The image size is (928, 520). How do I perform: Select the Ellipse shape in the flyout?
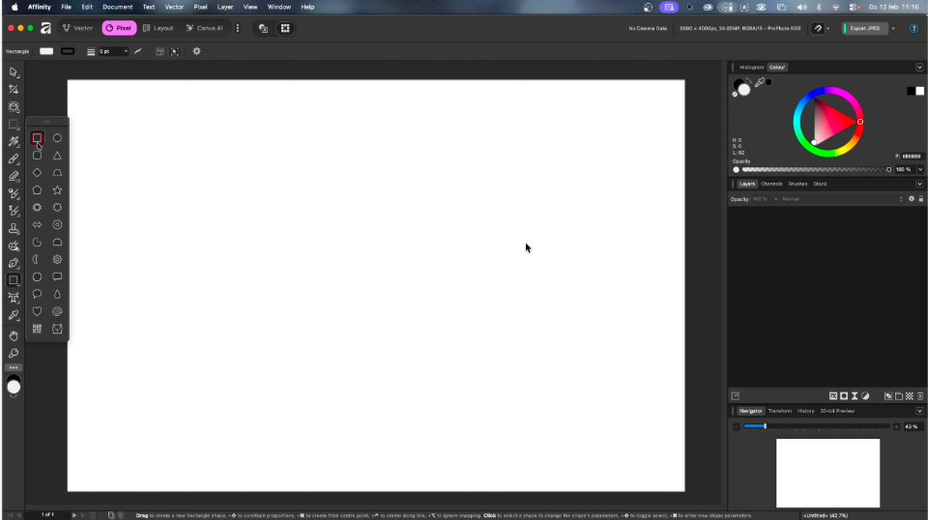coord(57,138)
